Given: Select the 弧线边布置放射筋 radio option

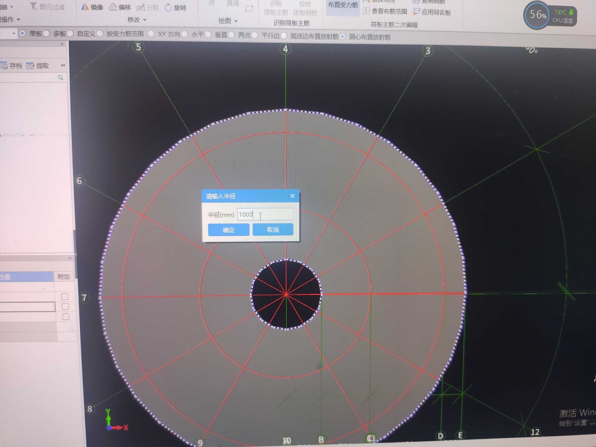Looking at the screenshot, I should click(x=284, y=36).
